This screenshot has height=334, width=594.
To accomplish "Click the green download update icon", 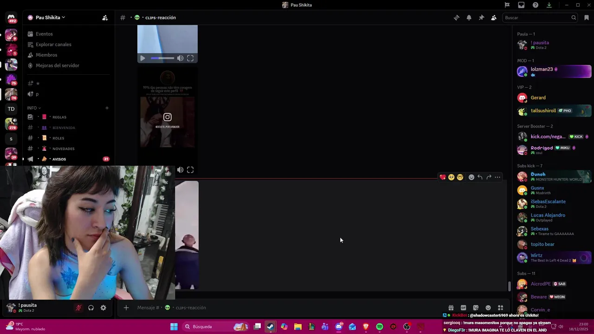I will tap(549, 5).
